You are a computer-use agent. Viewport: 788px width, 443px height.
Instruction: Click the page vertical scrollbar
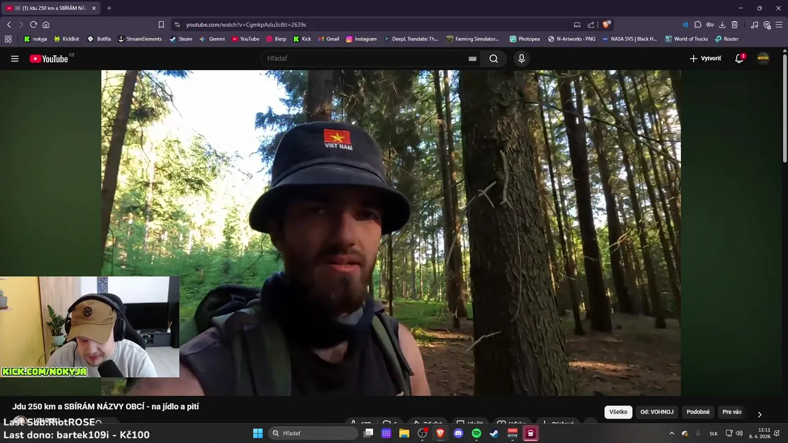tap(784, 108)
